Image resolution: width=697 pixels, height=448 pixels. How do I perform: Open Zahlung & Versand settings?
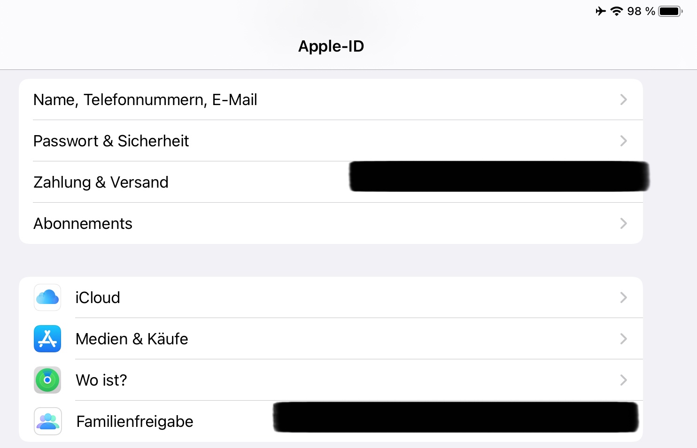[x=101, y=182]
